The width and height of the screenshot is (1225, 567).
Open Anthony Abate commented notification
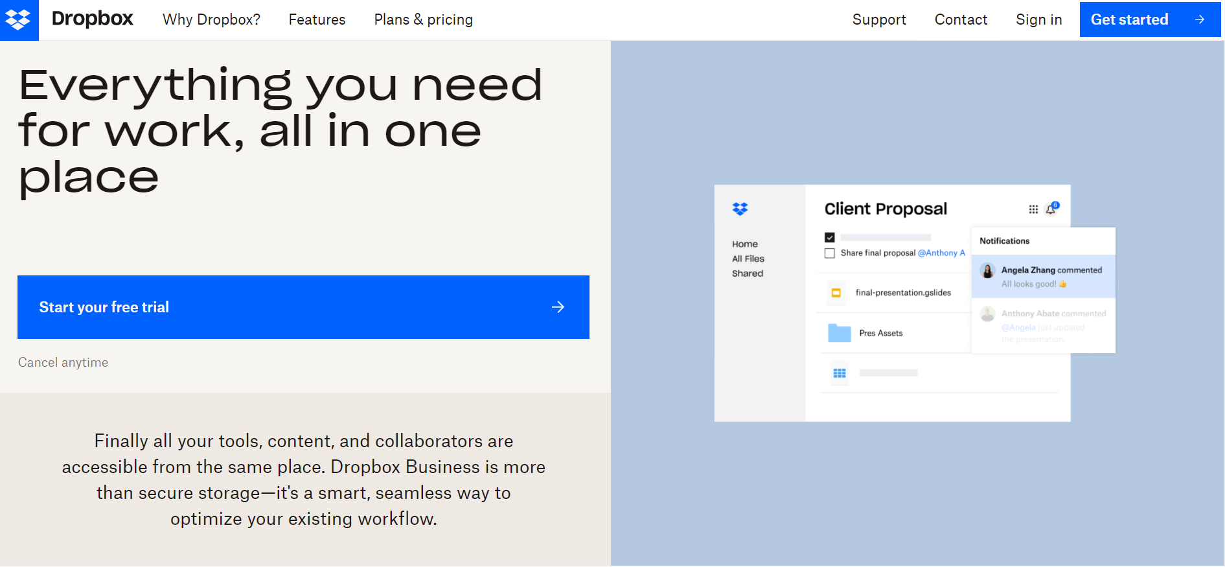1043,326
